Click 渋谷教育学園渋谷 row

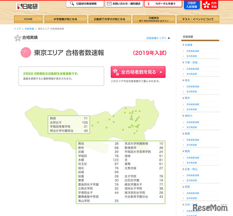click(144, 197)
